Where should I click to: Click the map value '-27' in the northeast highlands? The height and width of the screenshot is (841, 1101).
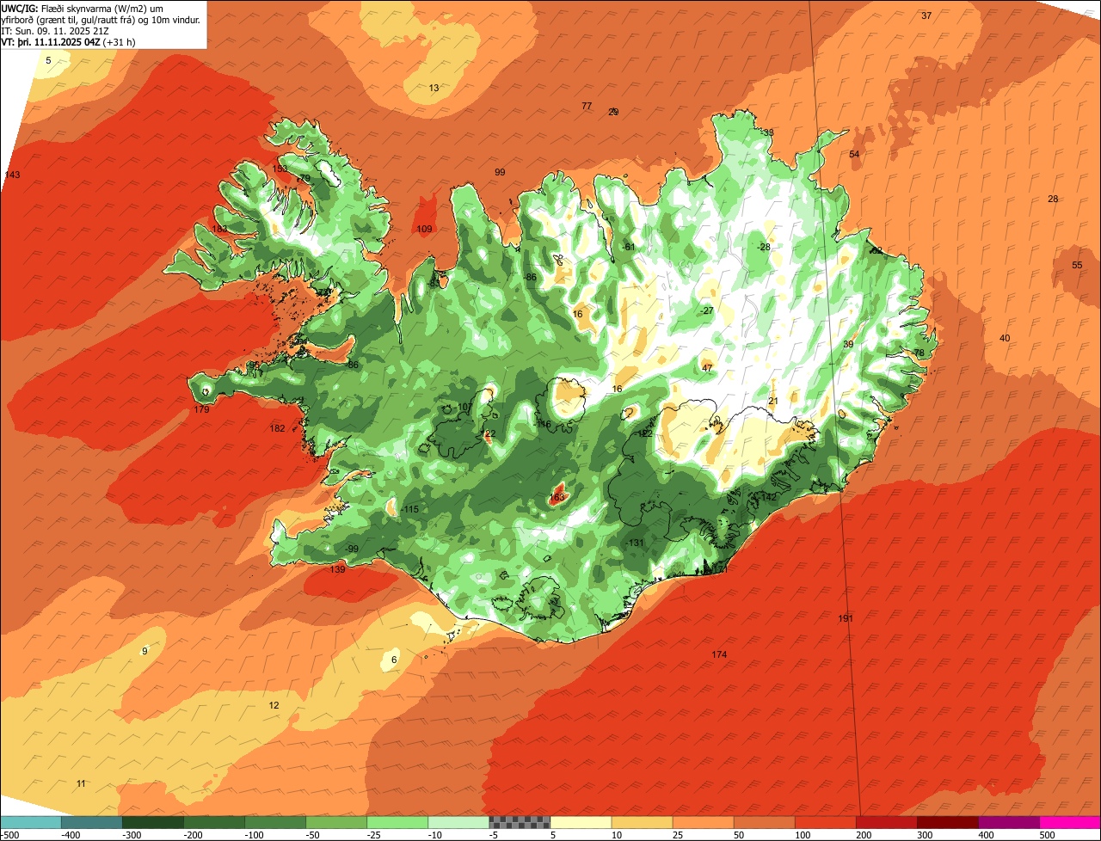click(707, 310)
